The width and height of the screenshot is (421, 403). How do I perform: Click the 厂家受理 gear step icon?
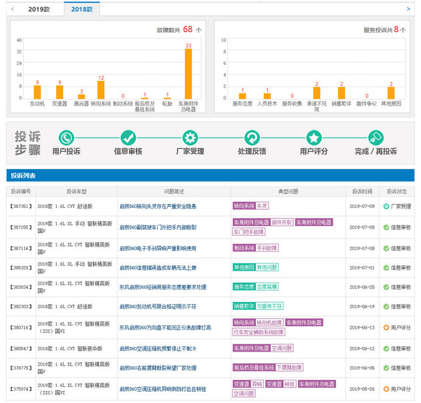tap(190, 138)
